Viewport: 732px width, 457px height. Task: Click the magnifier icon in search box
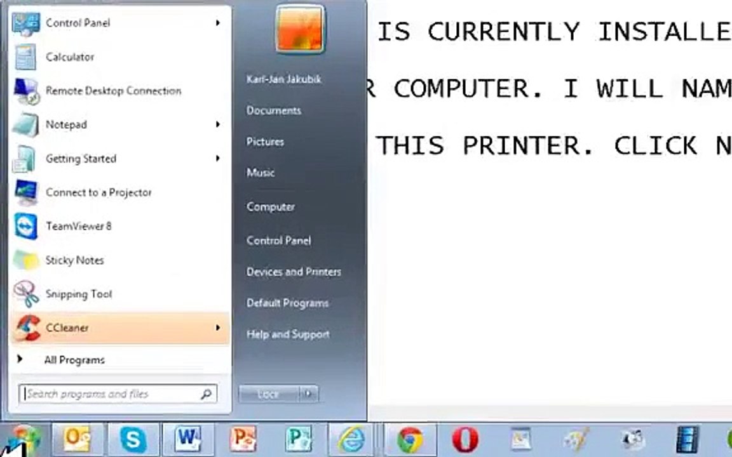[206, 395]
